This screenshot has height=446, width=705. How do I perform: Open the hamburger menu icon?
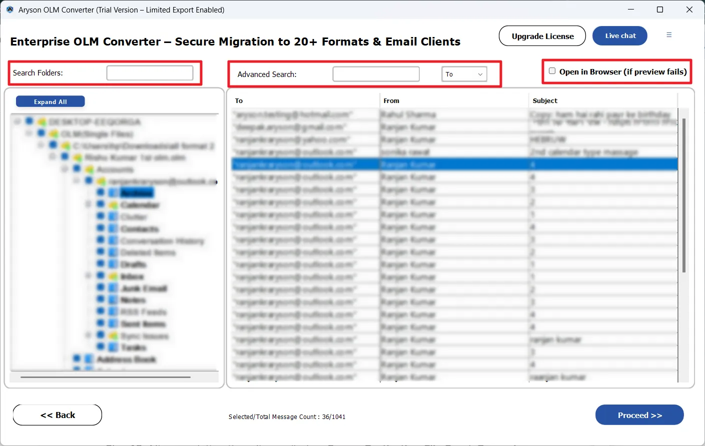point(669,35)
